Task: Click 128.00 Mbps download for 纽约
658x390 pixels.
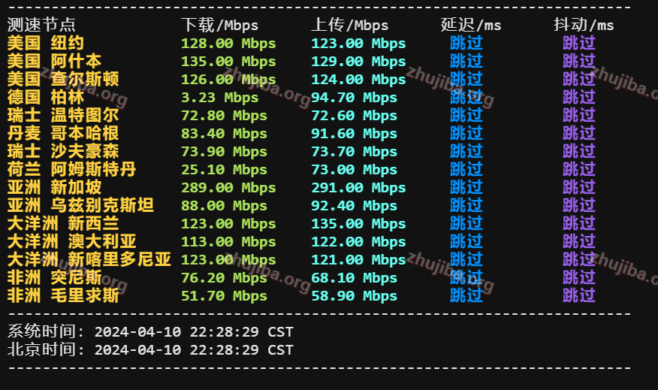Action: (228, 44)
